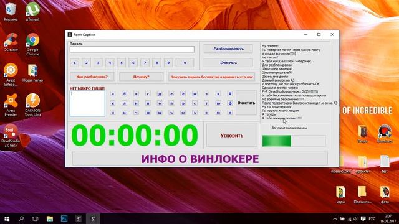Select the Новая папка folder icon
The image size is (399, 224).
point(32,73)
